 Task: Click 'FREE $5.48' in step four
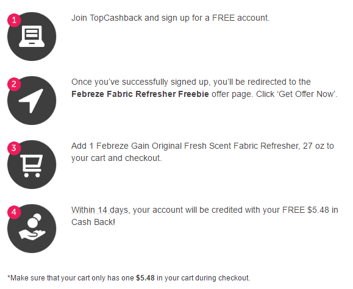305,210
